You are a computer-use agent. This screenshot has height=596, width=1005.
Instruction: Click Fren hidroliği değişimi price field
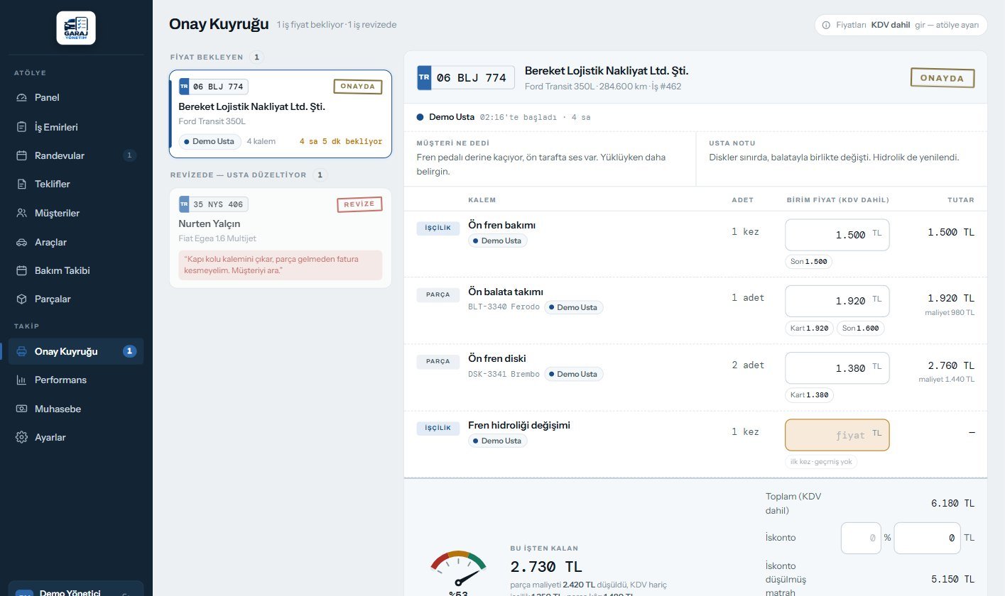click(x=837, y=435)
